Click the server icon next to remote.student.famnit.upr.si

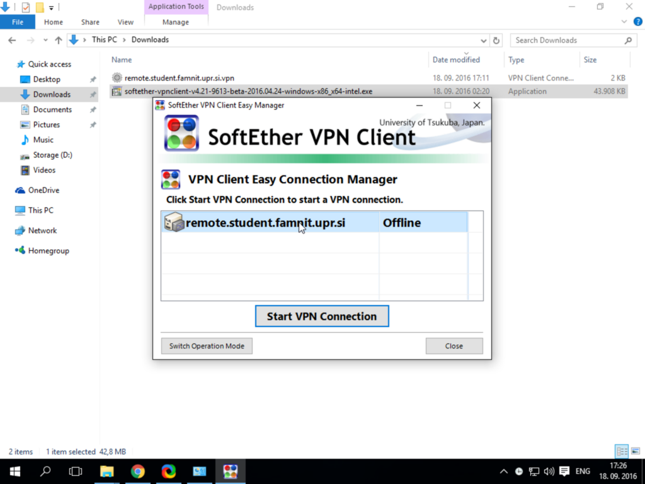(174, 222)
